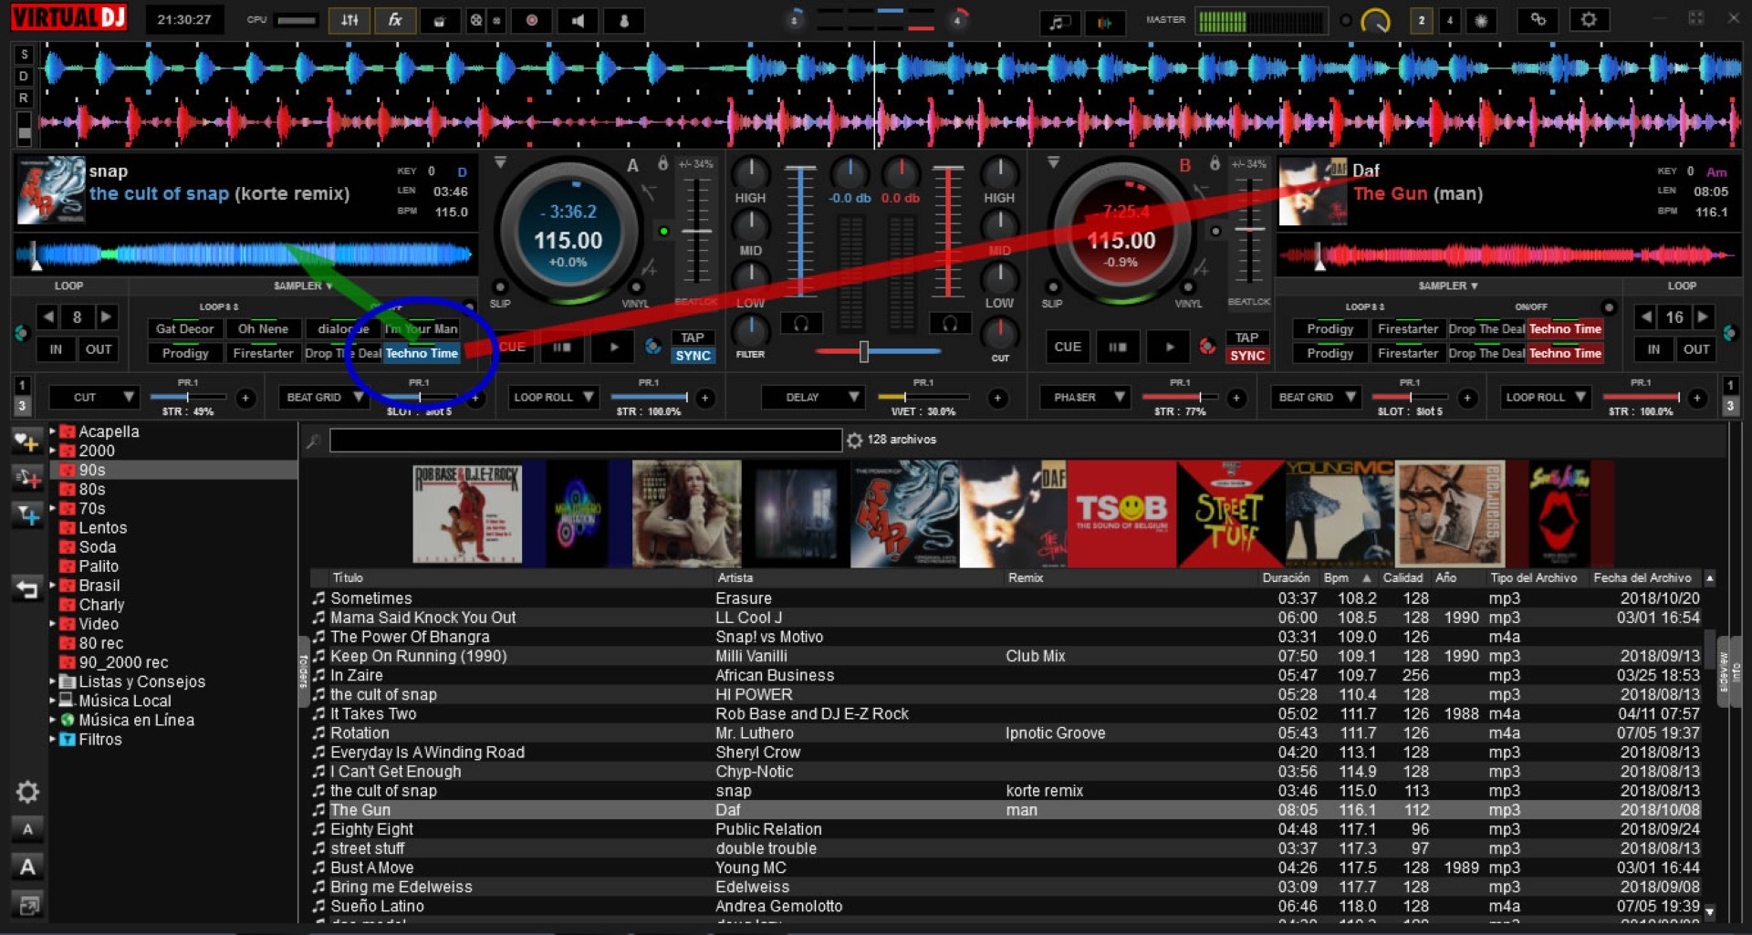This screenshot has width=1752, height=935.
Task: Sort the track list by Artista column
Action: pos(735,577)
